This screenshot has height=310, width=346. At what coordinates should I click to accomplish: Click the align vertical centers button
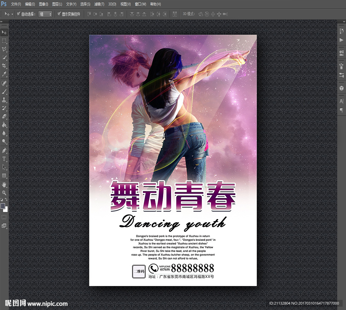click(95, 14)
